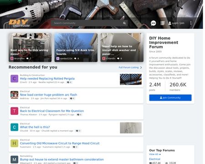205x164 pixels.
Task: Click the Join Community button
Action: pos(170,97)
